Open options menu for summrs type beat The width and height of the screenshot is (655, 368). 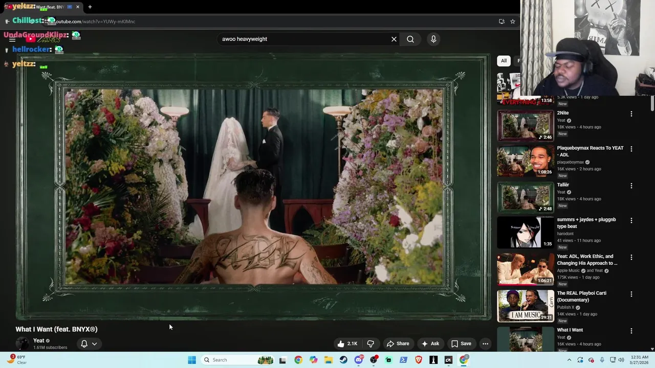click(631, 220)
